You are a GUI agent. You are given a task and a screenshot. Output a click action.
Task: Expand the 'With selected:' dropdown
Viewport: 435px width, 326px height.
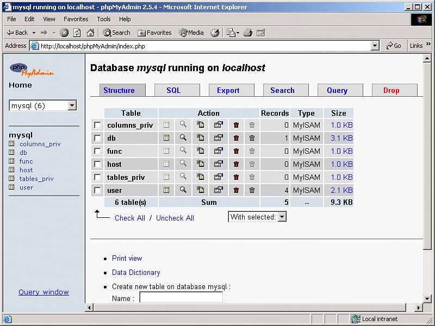point(282,217)
